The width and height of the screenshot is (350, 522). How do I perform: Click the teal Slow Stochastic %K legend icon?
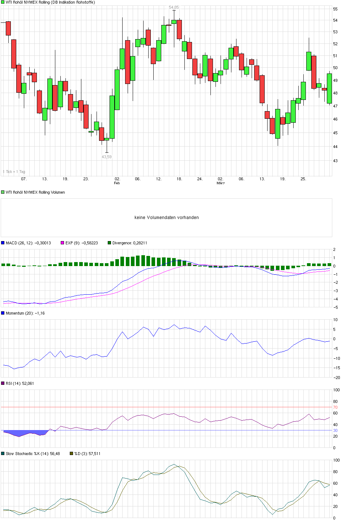coord(3,453)
